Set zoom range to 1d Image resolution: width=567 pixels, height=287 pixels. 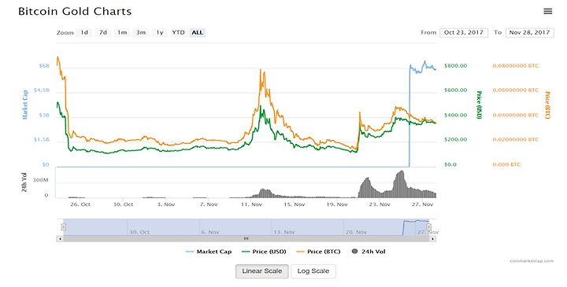click(84, 32)
